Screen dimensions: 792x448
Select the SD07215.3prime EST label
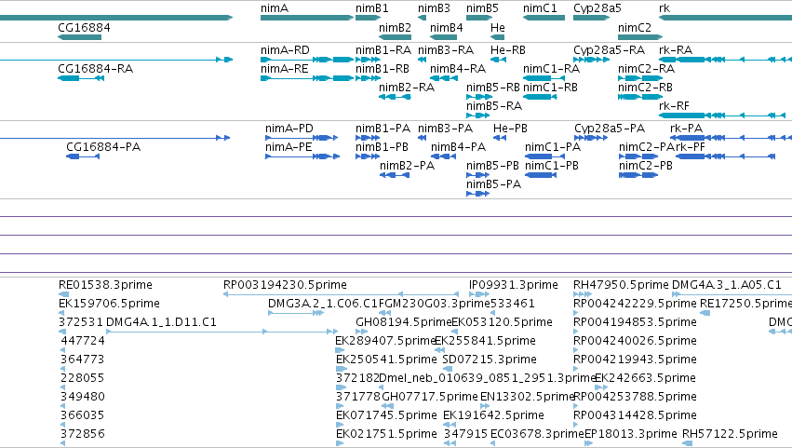point(490,360)
